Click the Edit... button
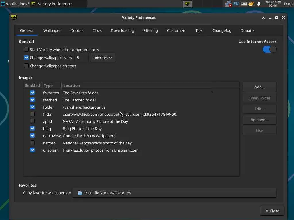Screen dimensions: 294x220 click(260, 109)
